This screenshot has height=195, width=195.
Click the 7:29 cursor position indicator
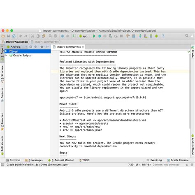click(x=131, y=165)
